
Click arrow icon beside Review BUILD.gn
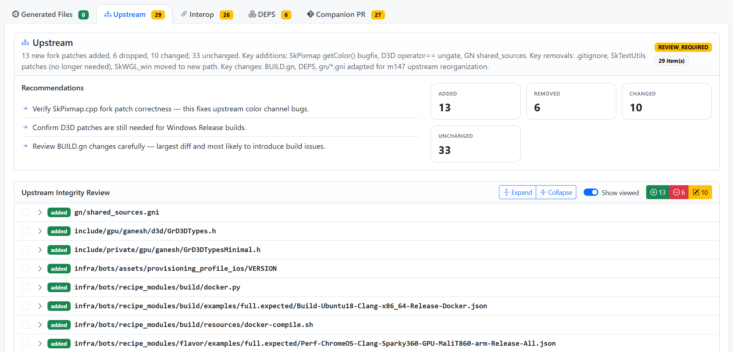(x=25, y=146)
